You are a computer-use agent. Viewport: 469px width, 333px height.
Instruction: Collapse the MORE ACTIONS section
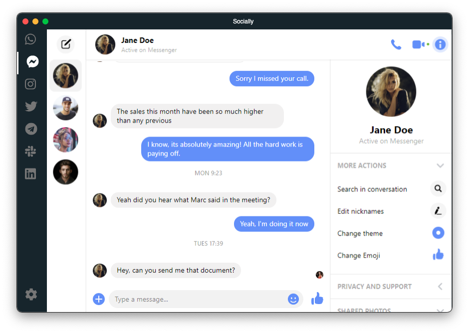pyautogui.click(x=391, y=166)
